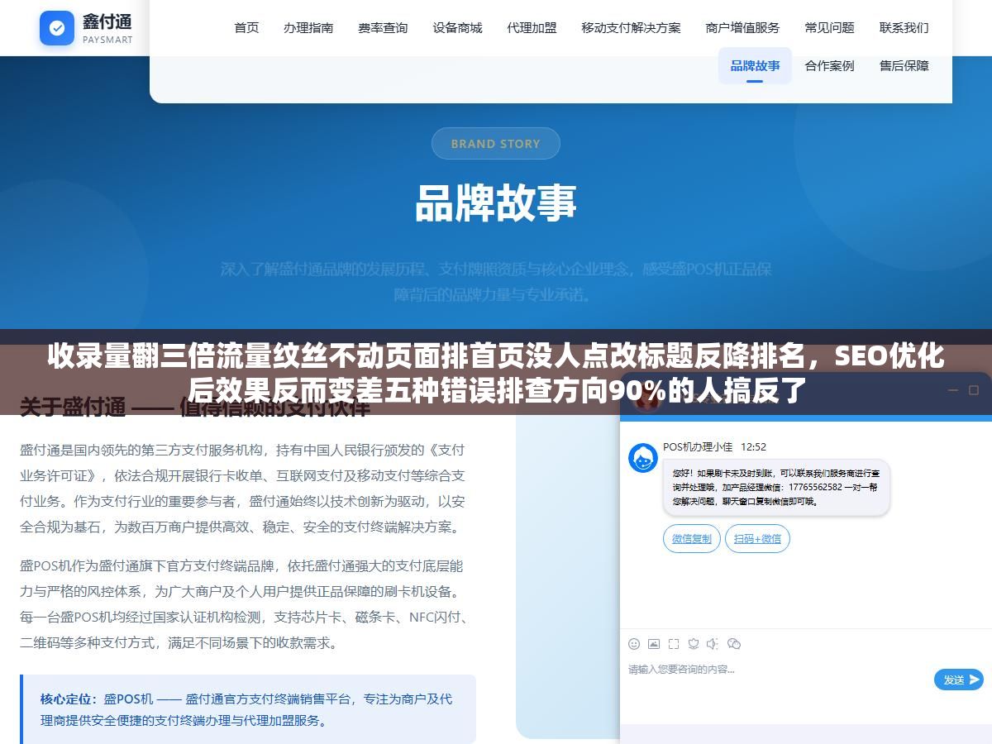Click the screenshot capture icon in chat
This screenshot has height=744, width=992.
[674, 644]
